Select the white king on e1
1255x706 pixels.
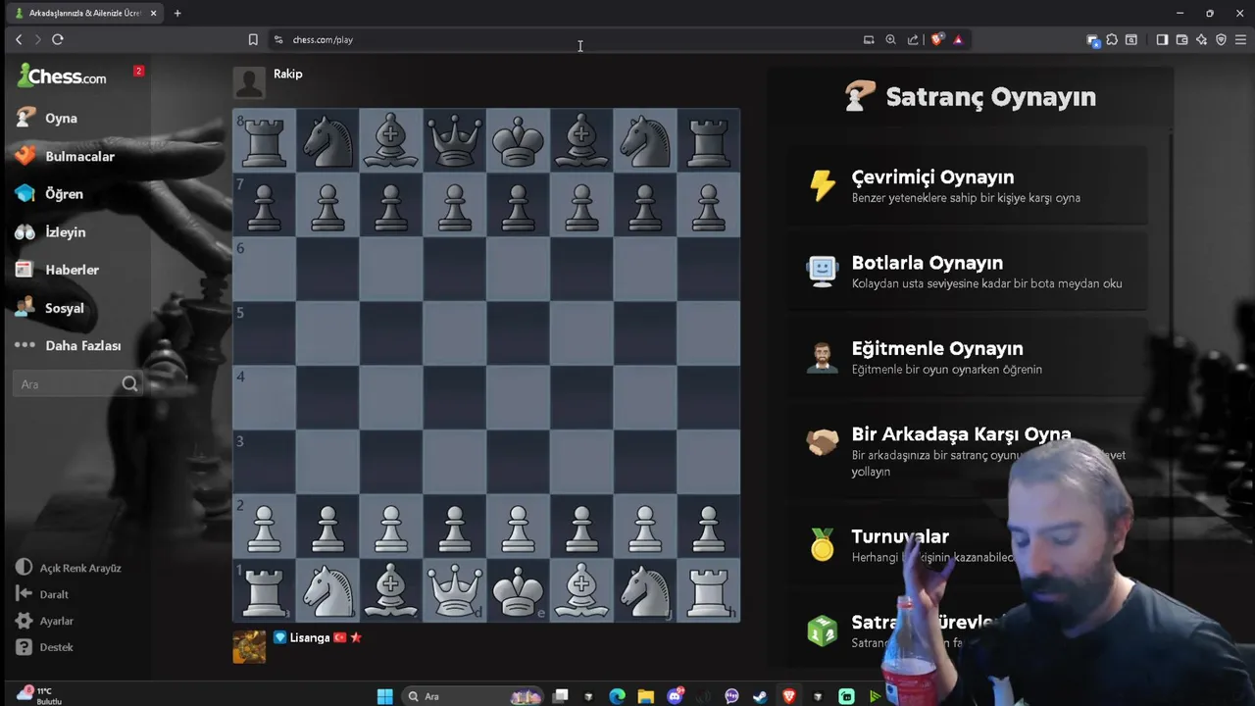point(518,590)
